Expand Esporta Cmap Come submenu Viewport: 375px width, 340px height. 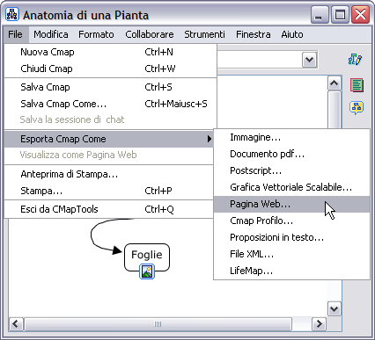coord(109,139)
